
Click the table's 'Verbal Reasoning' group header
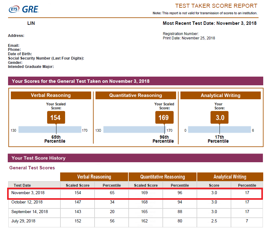click(94, 176)
